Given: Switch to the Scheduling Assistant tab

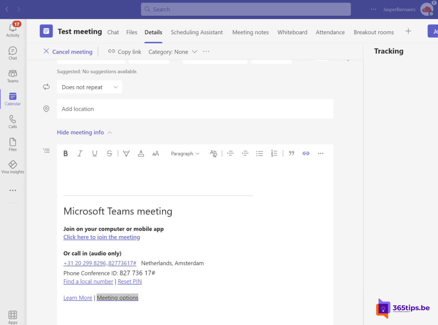Looking at the screenshot, I should click(x=197, y=32).
